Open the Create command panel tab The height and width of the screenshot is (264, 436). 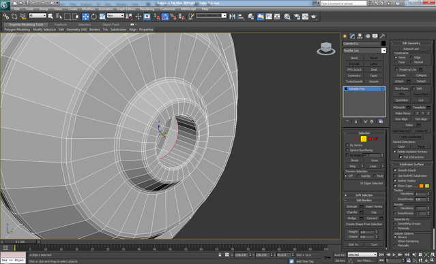pyautogui.click(x=345, y=36)
